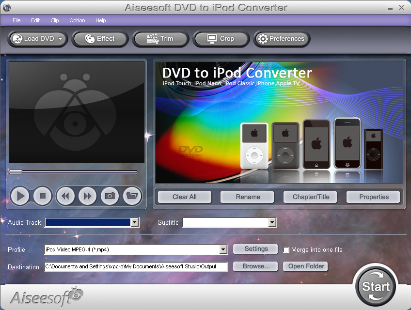Image resolution: width=411 pixels, height=310 pixels.
Task: Click the Destination path field
Action: coord(136,267)
